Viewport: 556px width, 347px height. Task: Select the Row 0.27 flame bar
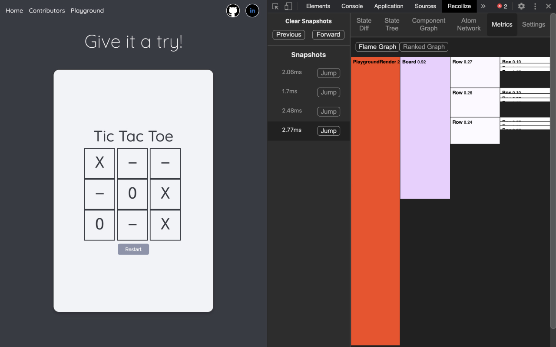click(x=475, y=72)
